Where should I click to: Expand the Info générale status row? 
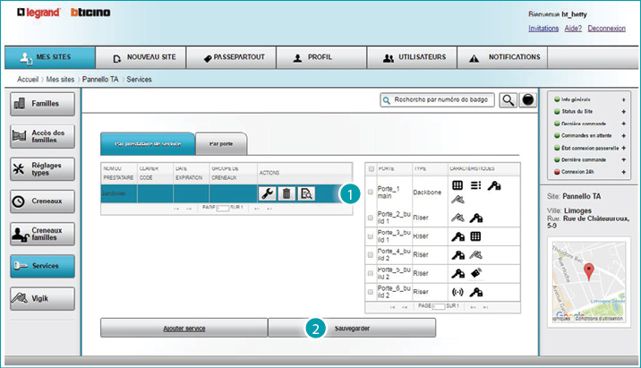(622, 98)
